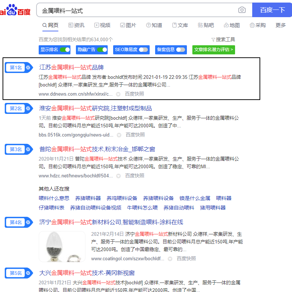
Task: Search related term 养猪喂料器
Action: point(88,198)
